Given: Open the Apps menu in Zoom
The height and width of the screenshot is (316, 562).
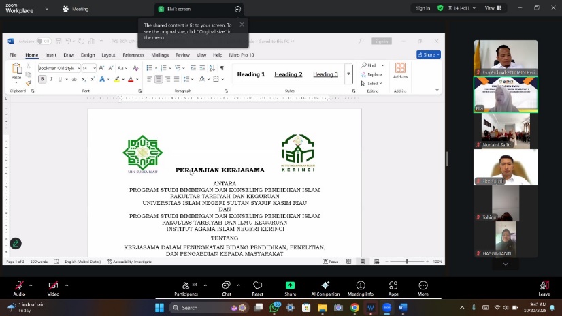Looking at the screenshot, I should [x=393, y=286].
